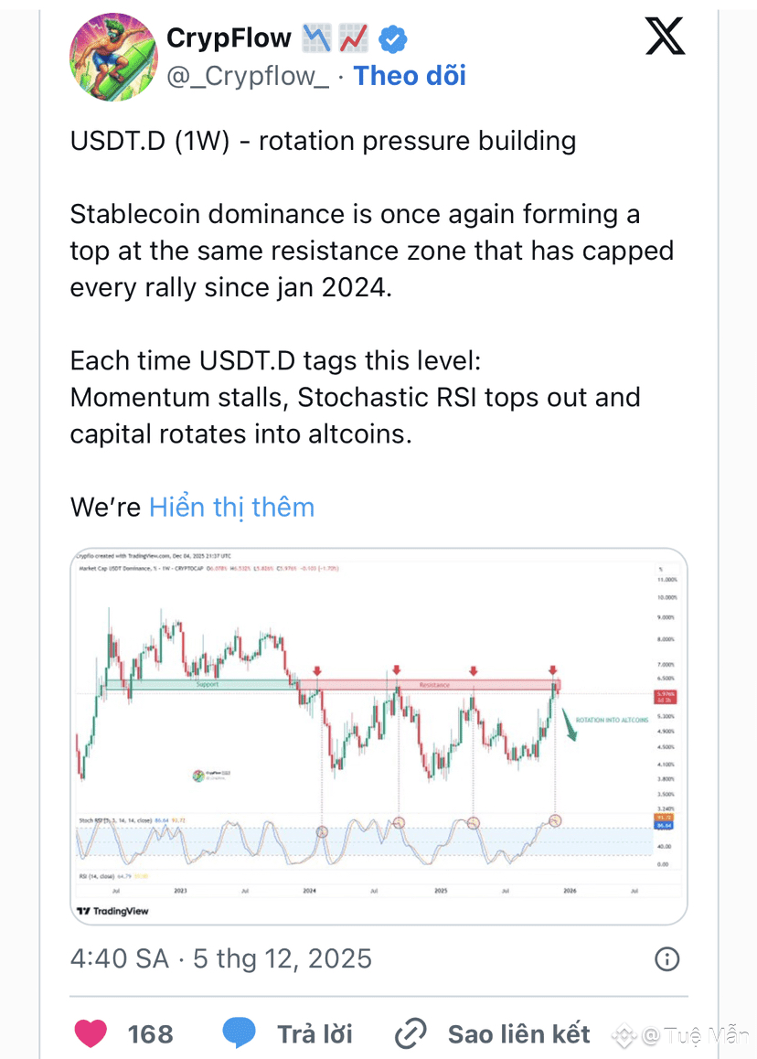The height and width of the screenshot is (1059, 757).
Task: Click the ROTATION INTO ALTCOINS label
Action: click(613, 720)
